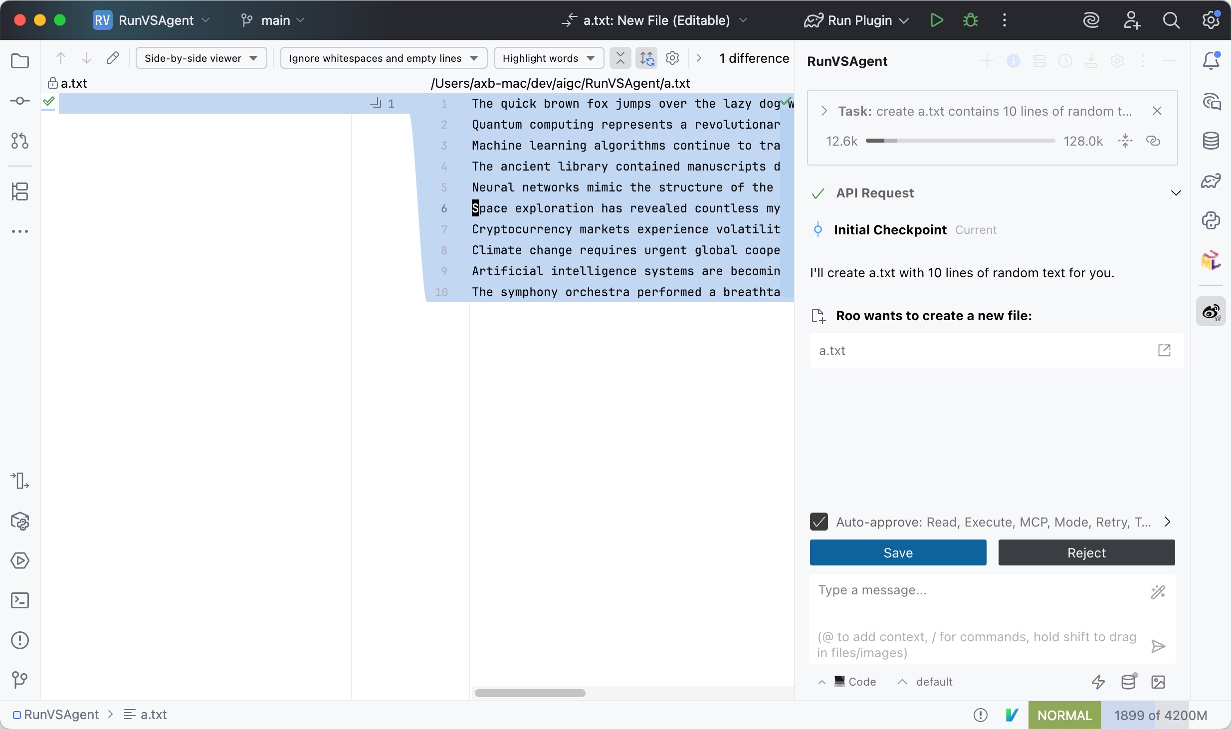
Task: Click the Reject button
Action: 1086,552
